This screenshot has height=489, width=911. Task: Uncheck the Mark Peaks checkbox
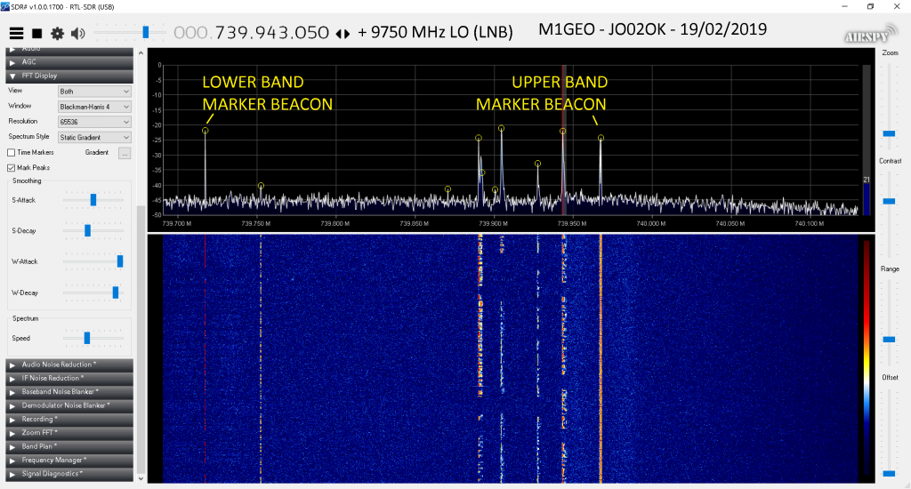(x=11, y=168)
